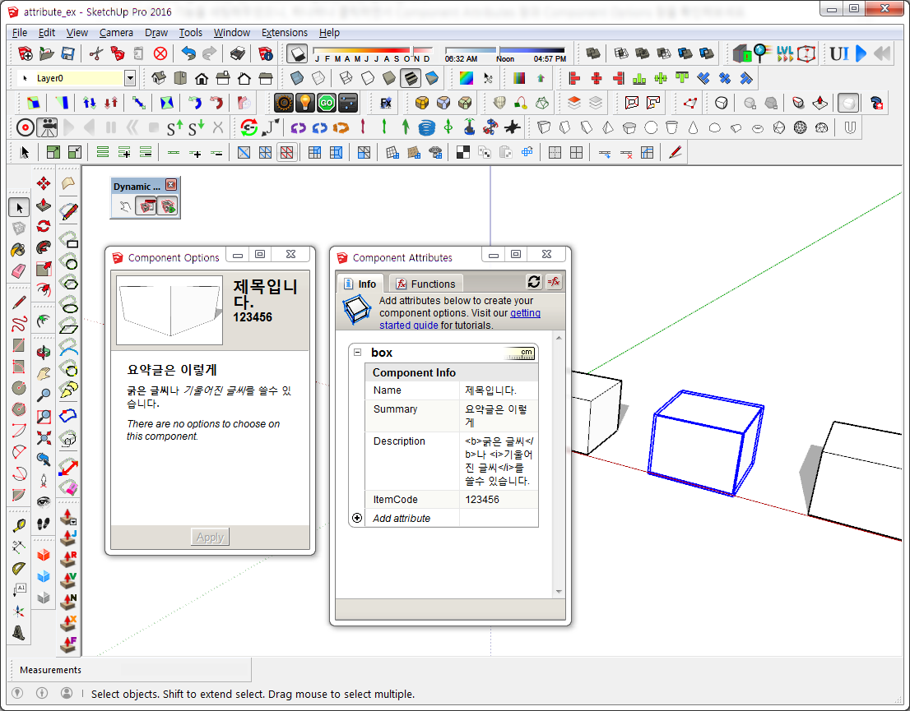The width and height of the screenshot is (910, 711).
Task: Select the Info tab
Action: point(360,284)
